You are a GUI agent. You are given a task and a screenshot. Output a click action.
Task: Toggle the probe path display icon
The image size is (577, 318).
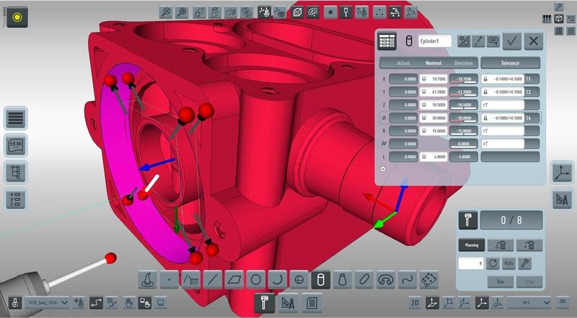point(395,12)
